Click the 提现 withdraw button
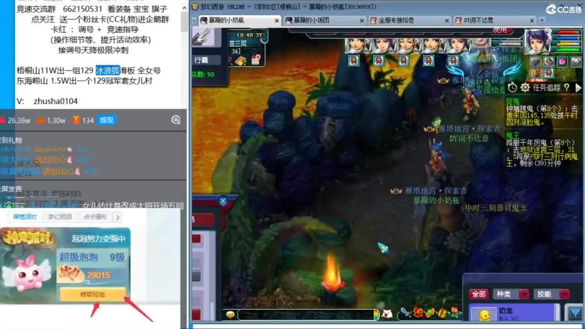This screenshot has height=329, width=585. pos(106,120)
